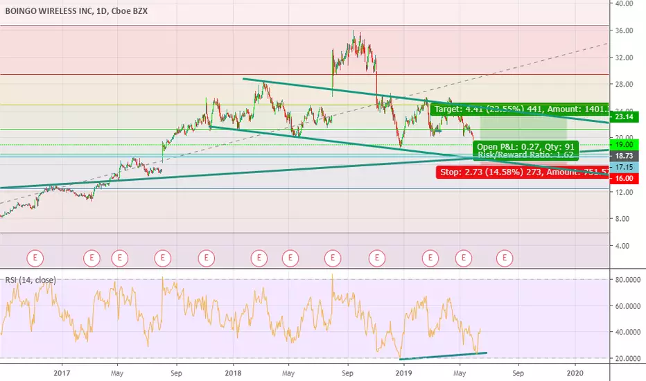Open the earnings E marker directly above May 2017
Image resolution: width=646 pixels, height=381 pixels.
tap(119, 258)
